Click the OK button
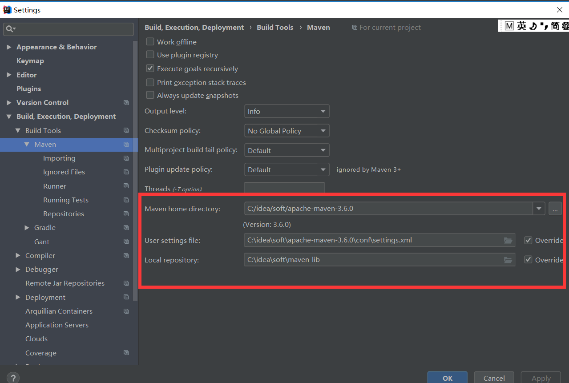 point(448,378)
